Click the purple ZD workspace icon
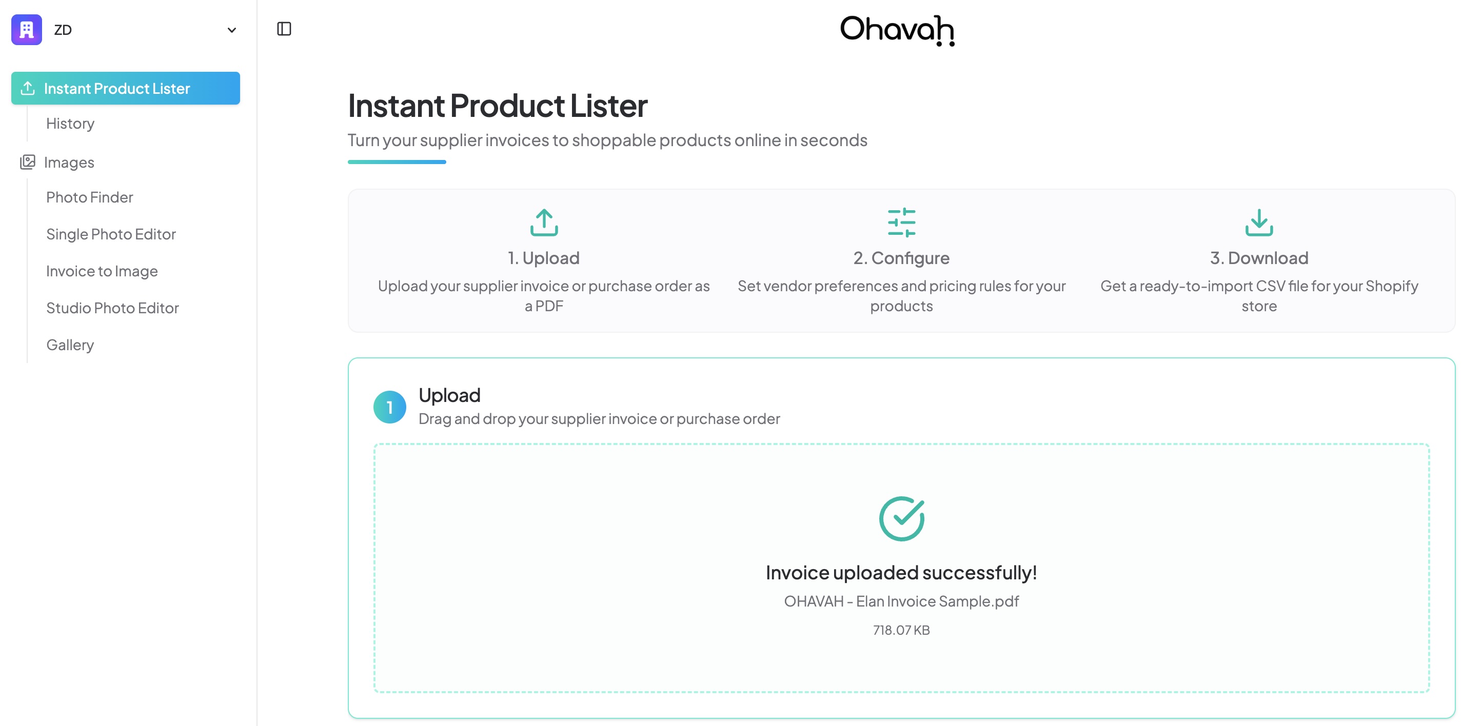This screenshot has height=726, width=1463. pos(26,30)
